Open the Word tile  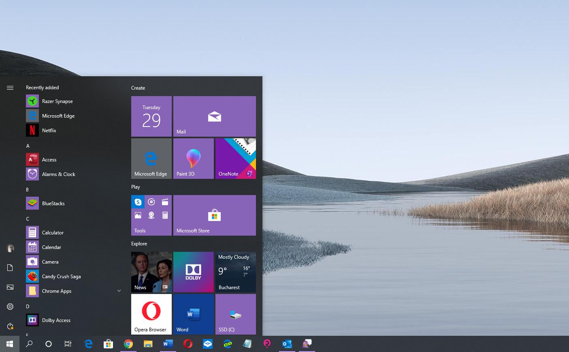[x=194, y=314]
